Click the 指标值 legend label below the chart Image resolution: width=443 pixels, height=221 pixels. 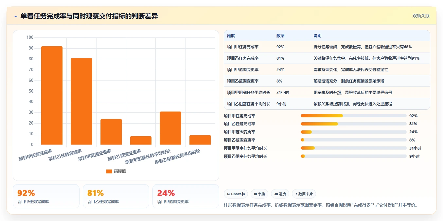(x=120, y=171)
